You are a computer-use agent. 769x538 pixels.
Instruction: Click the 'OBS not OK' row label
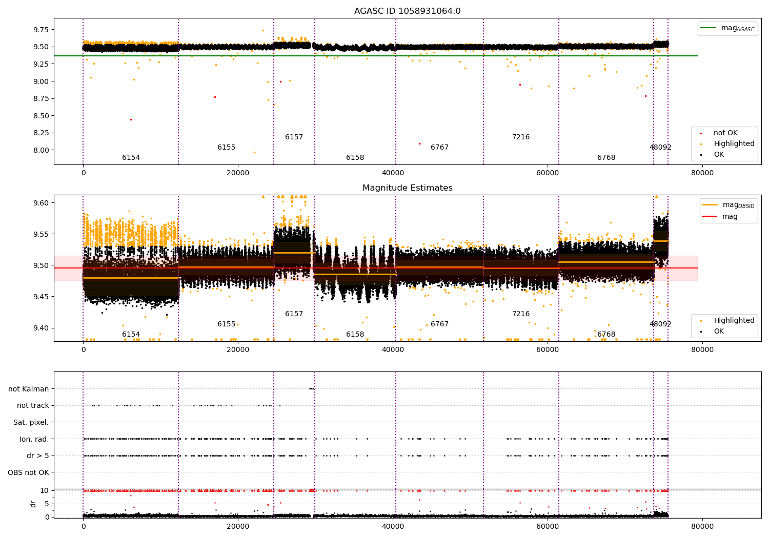click(28, 472)
